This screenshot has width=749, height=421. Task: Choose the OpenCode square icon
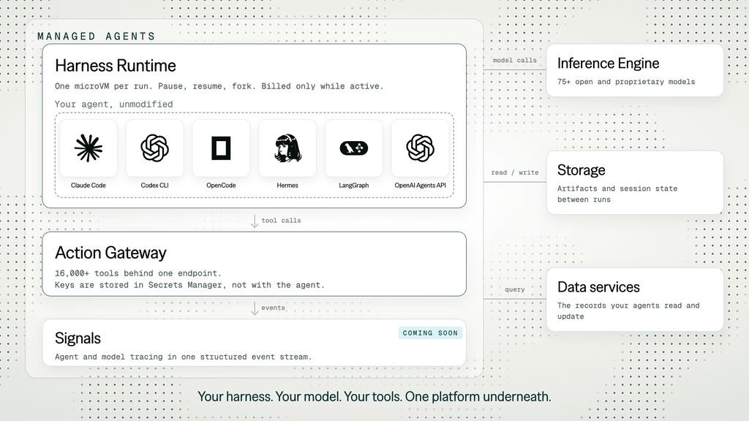(x=221, y=148)
